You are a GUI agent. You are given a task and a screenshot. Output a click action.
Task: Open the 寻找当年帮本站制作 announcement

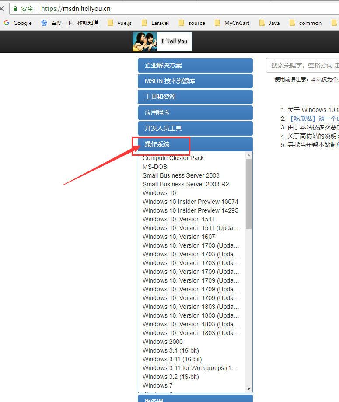coord(313,145)
